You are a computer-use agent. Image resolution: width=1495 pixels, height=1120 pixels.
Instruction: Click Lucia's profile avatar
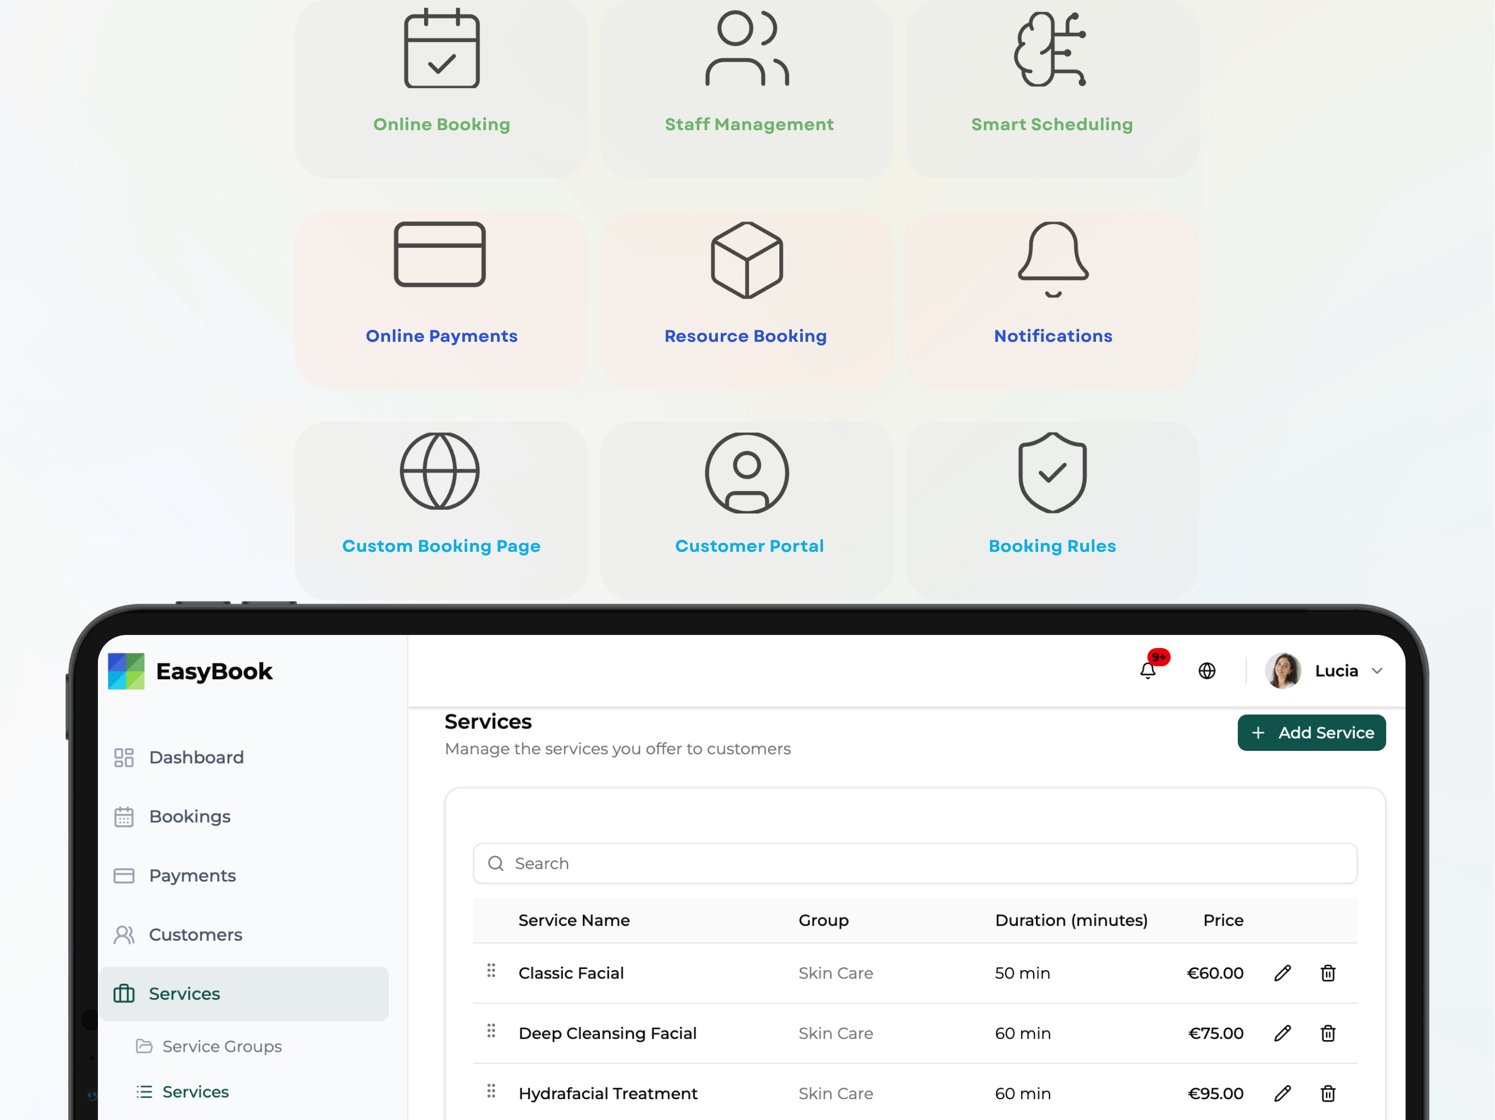pos(1283,670)
